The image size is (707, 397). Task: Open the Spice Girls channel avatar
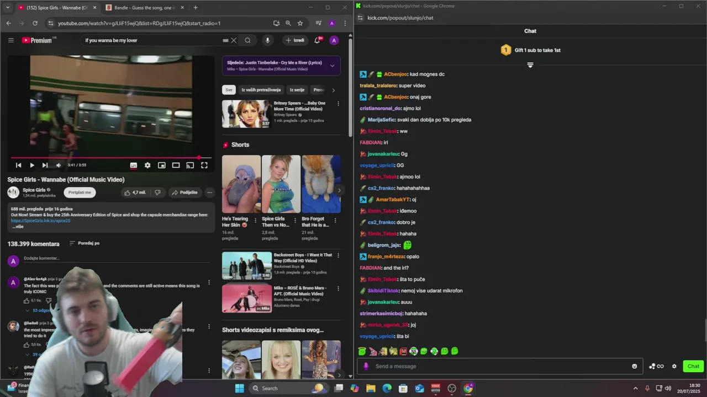tap(13, 192)
